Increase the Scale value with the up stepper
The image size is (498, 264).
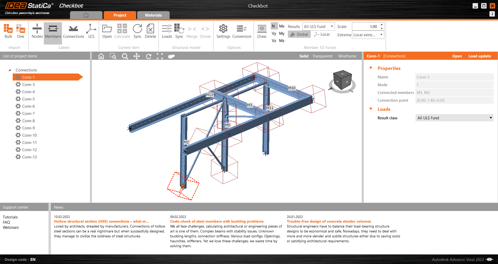click(381, 25)
